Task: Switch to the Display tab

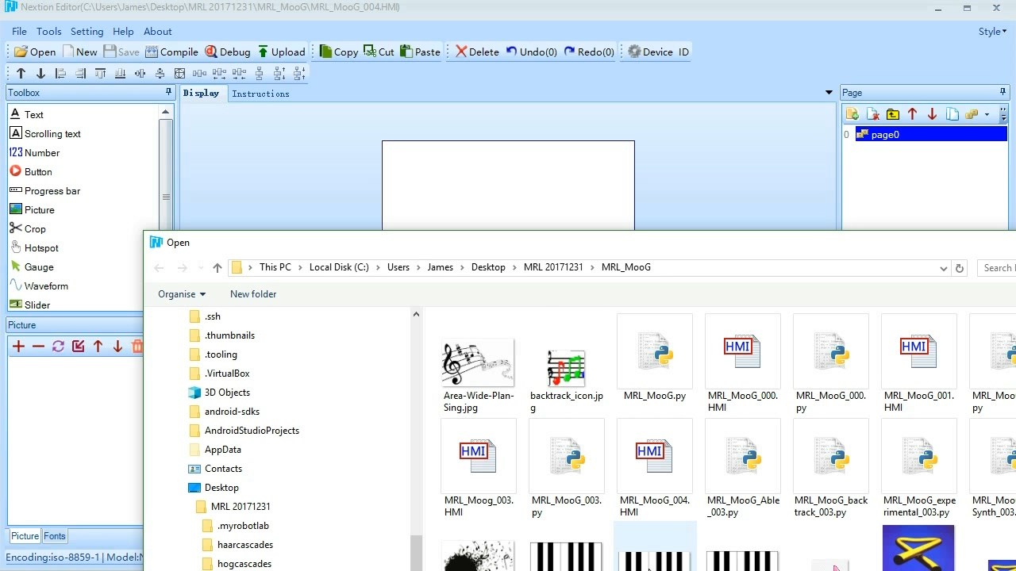Action: (x=201, y=94)
